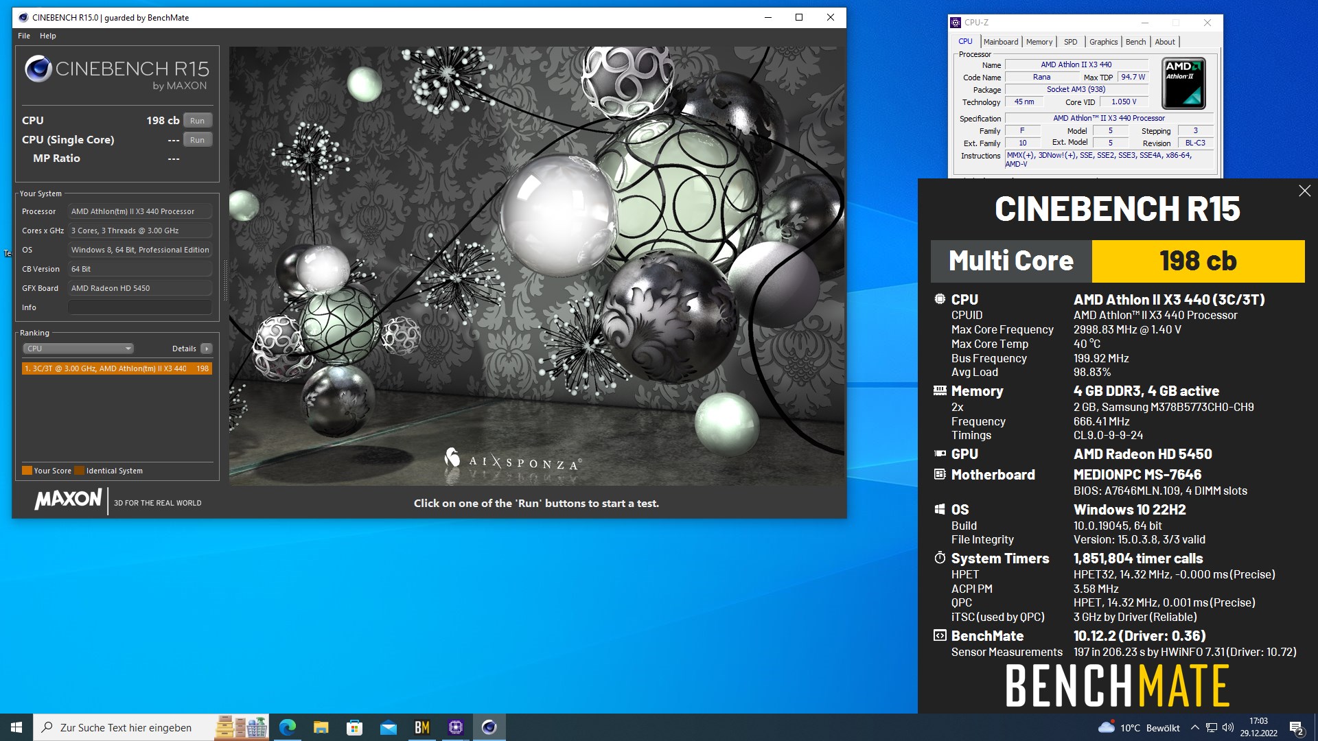Click the Processor field in Your System
The width and height of the screenshot is (1318, 741).
pos(139,211)
